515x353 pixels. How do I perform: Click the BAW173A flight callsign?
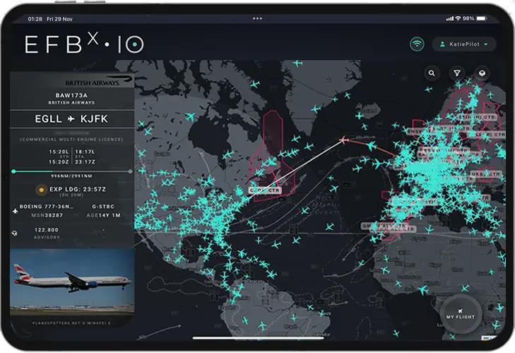[x=72, y=96]
